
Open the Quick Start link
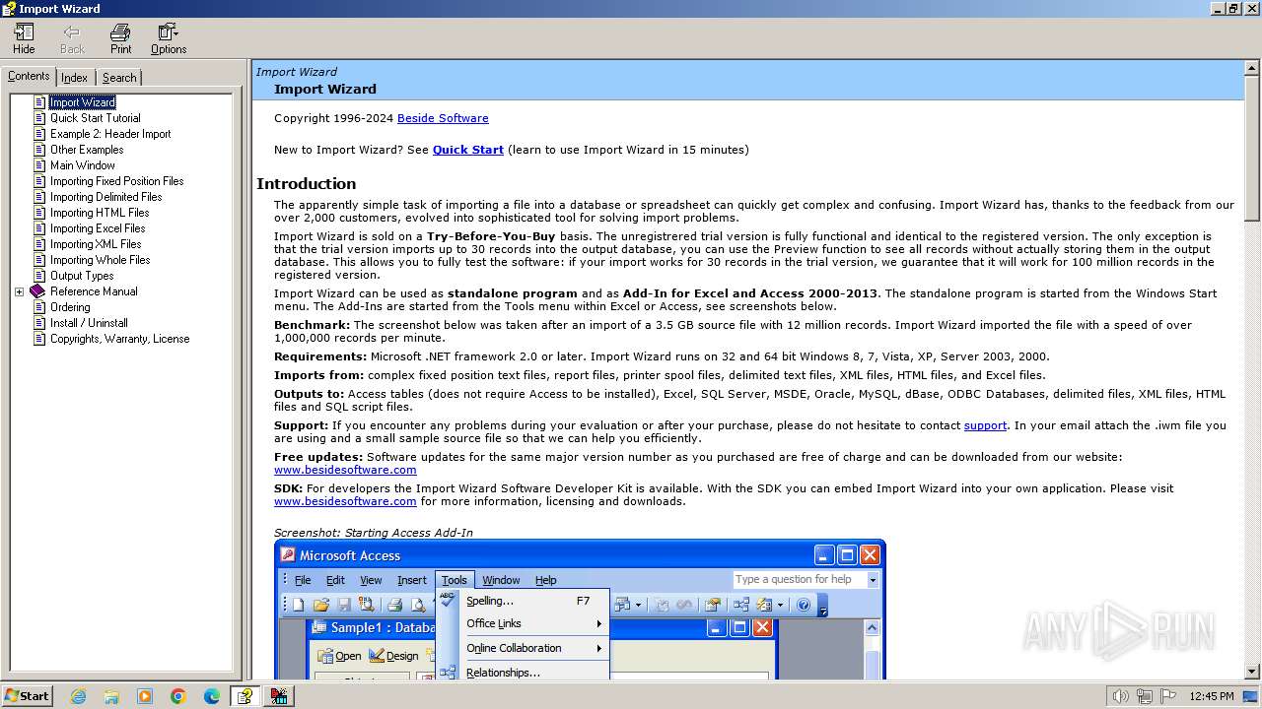click(x=468, y=150)
